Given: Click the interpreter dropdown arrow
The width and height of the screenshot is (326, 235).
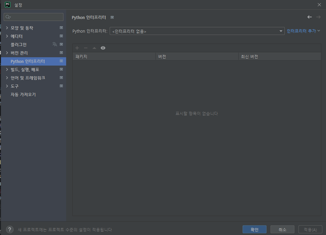Looking at the screenshot, I should (281, 31).
